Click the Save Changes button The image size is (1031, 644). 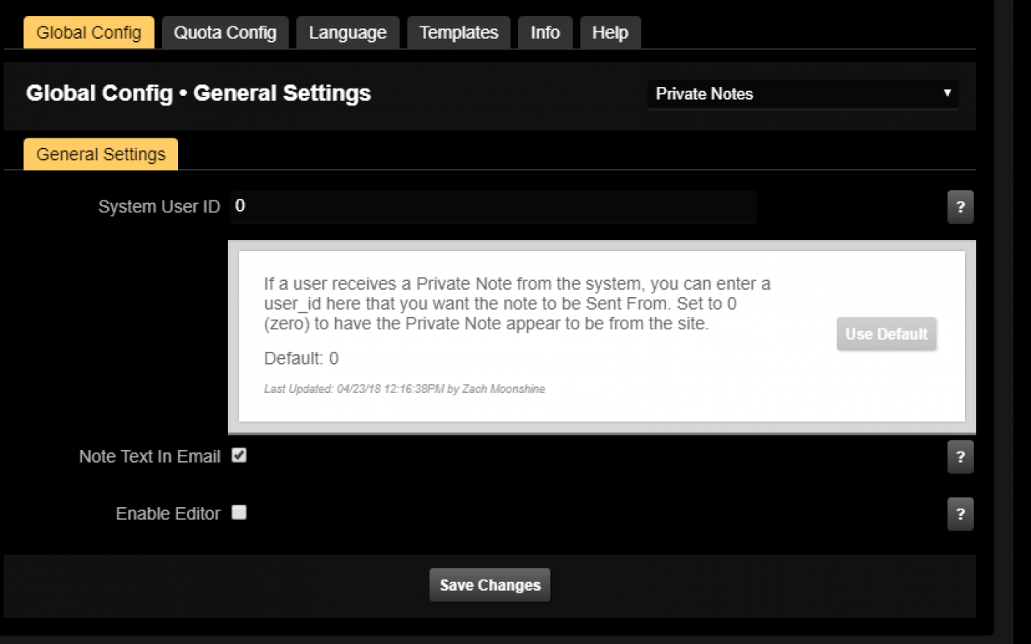pyautogui.click(x=490, y=585)
